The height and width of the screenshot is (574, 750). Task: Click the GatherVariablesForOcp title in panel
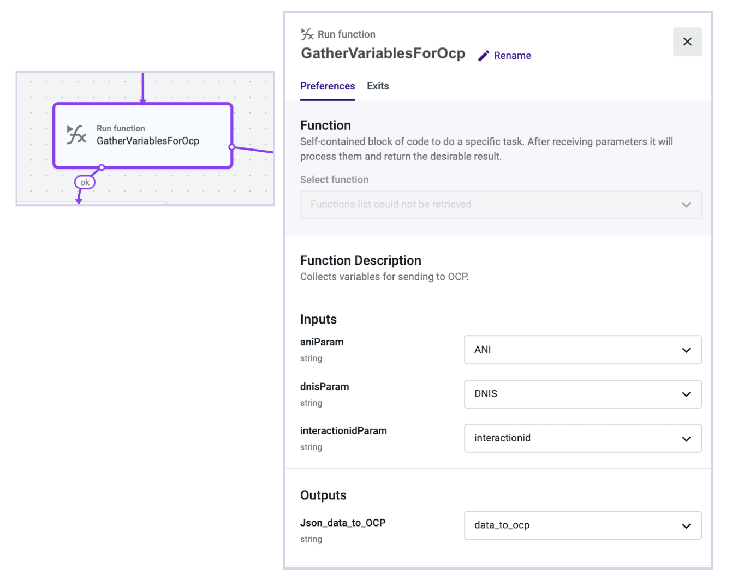click(383, 53)
